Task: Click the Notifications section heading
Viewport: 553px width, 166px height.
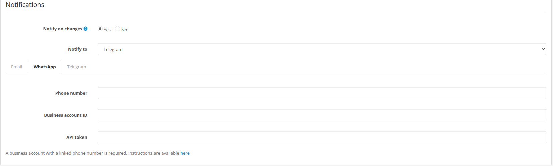Action: [x=25, y=5]
